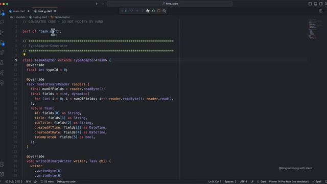
Task: Click the Ln 9, Col 7 cursor position
Action: pyautogui.click(x=215, y=182)
